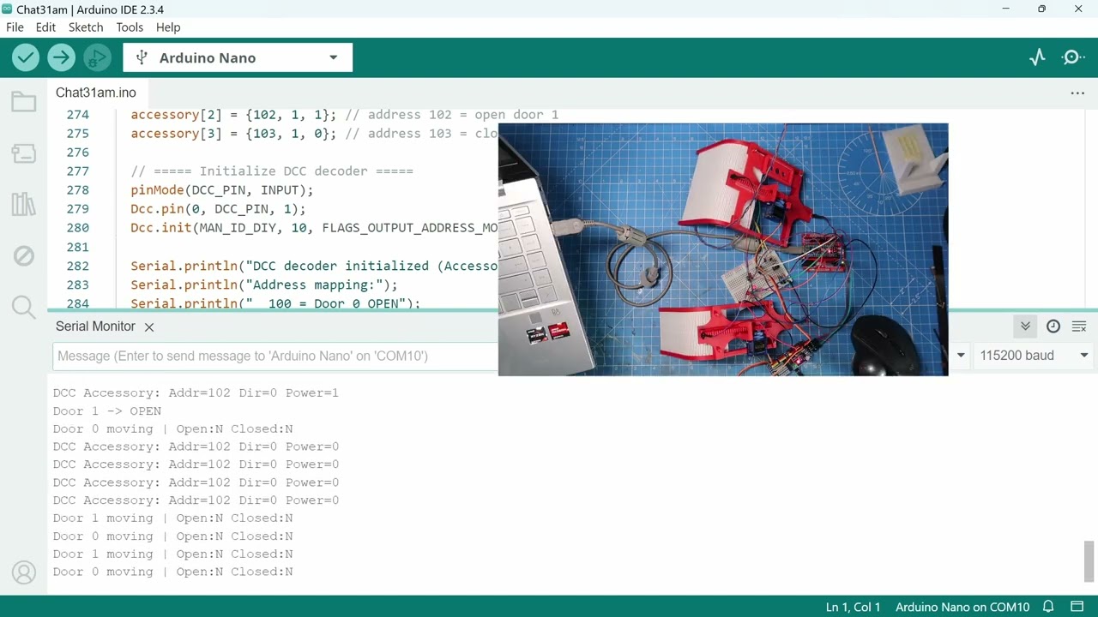1098x617 pixels.
Task: Click code line 279 Dcc.pin(0, DCC_PIN, 1)
Action: 218,209
